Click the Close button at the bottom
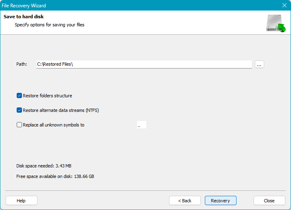The image size is (291, 210). tap(269, 201)
